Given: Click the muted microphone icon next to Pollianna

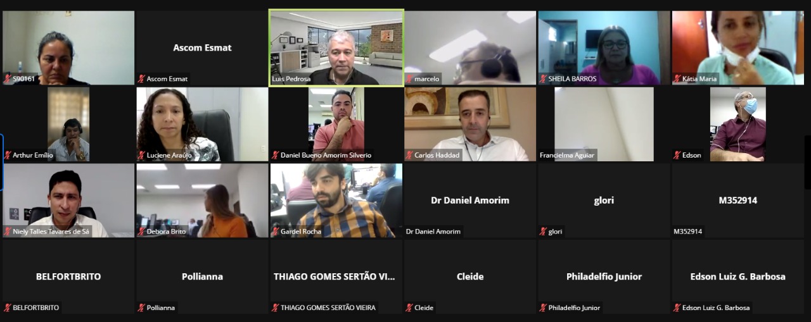Looking at the screenshot, I should [141, 307].
